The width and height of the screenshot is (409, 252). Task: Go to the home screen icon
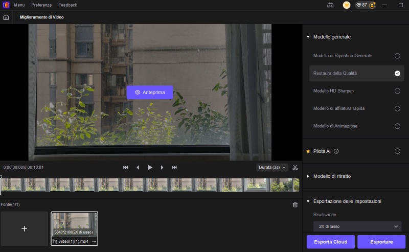pos(6,17)
